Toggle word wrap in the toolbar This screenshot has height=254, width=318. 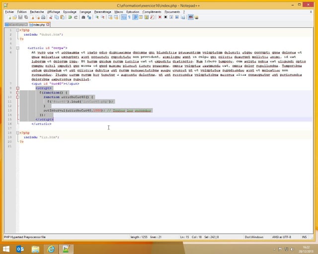(124, 17)
